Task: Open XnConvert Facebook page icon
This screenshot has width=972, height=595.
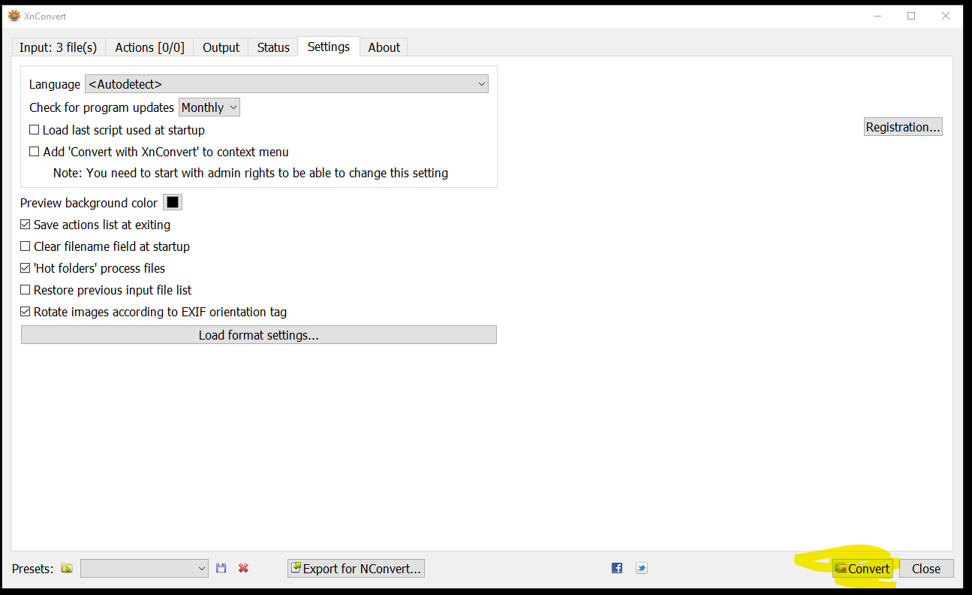Action: pos(617,568)
